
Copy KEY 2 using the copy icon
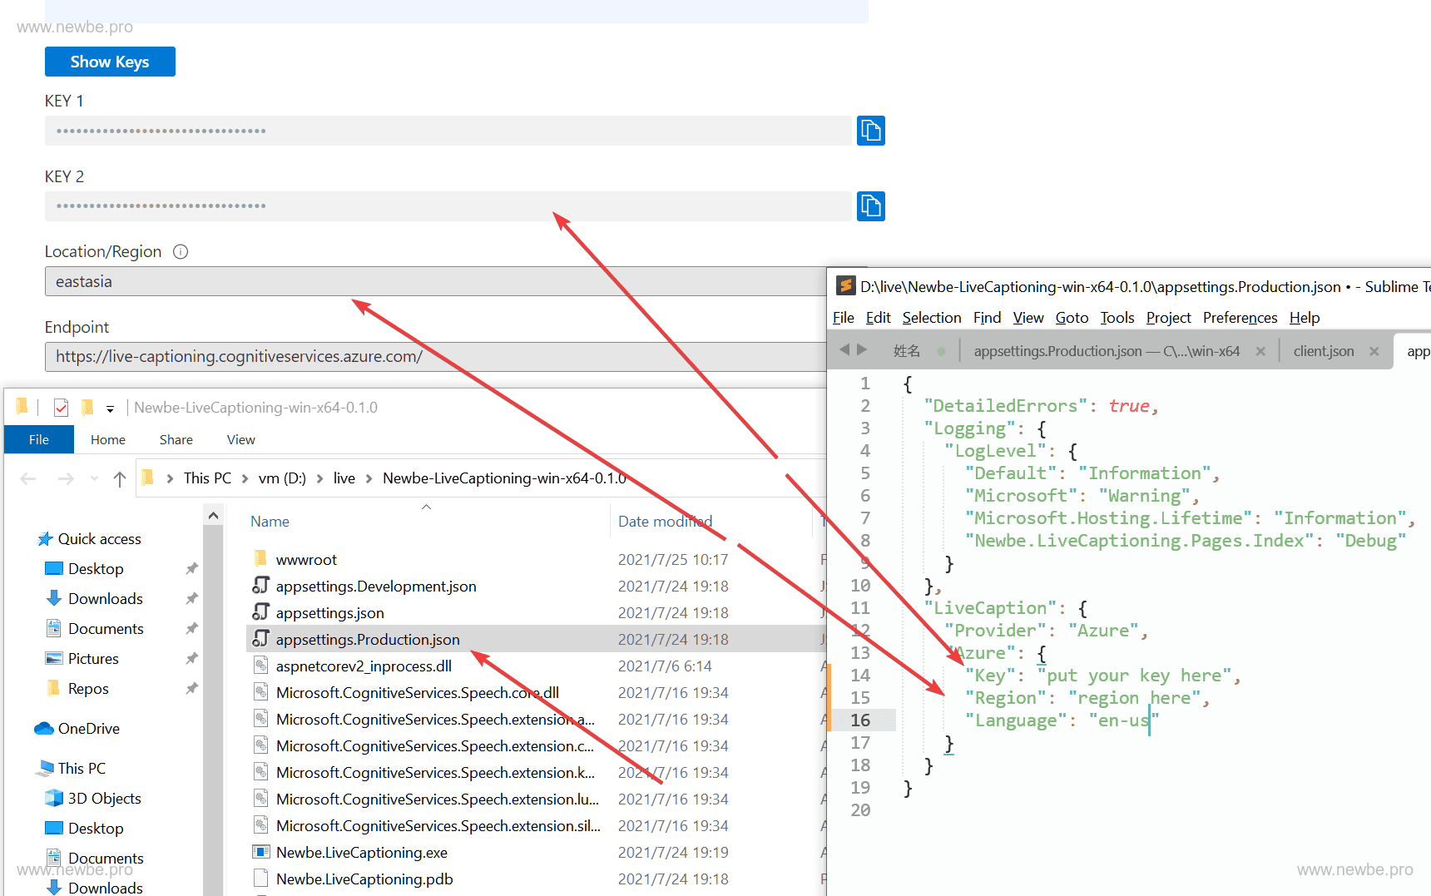click(870, 205)
